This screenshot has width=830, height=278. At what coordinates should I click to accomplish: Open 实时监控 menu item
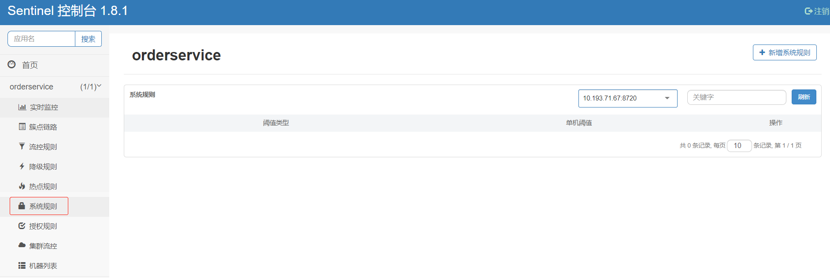coord(55,107)
